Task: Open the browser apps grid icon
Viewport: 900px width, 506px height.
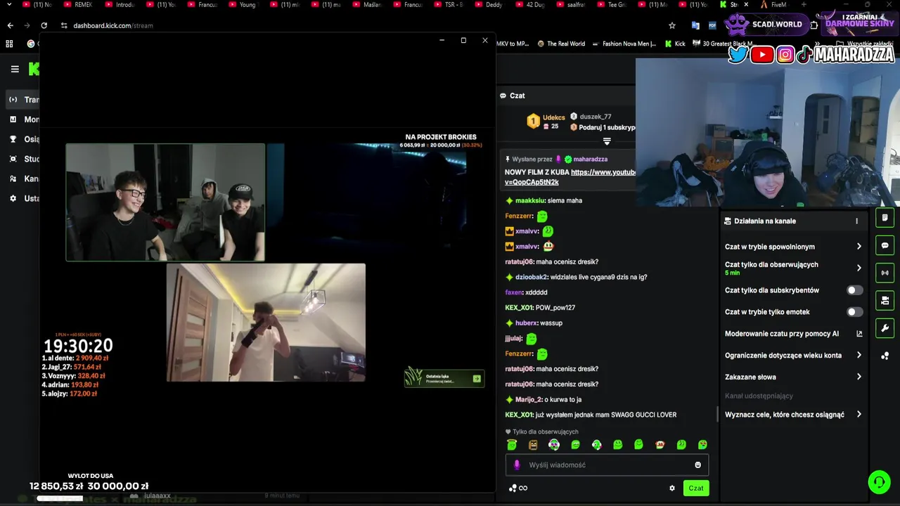Action: pyautogui.click(x=9, y=44)
